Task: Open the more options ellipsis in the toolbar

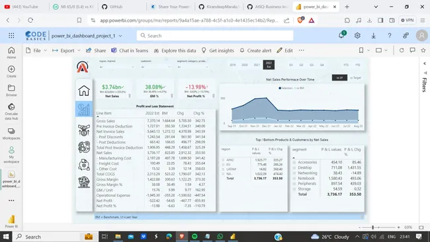Action: (302, 50)
